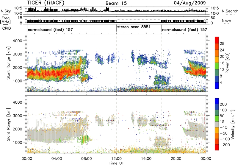Viewport: 238px width, 165px height.
Task: Select the "N.Search" legend label
Action: coord(230,11)
